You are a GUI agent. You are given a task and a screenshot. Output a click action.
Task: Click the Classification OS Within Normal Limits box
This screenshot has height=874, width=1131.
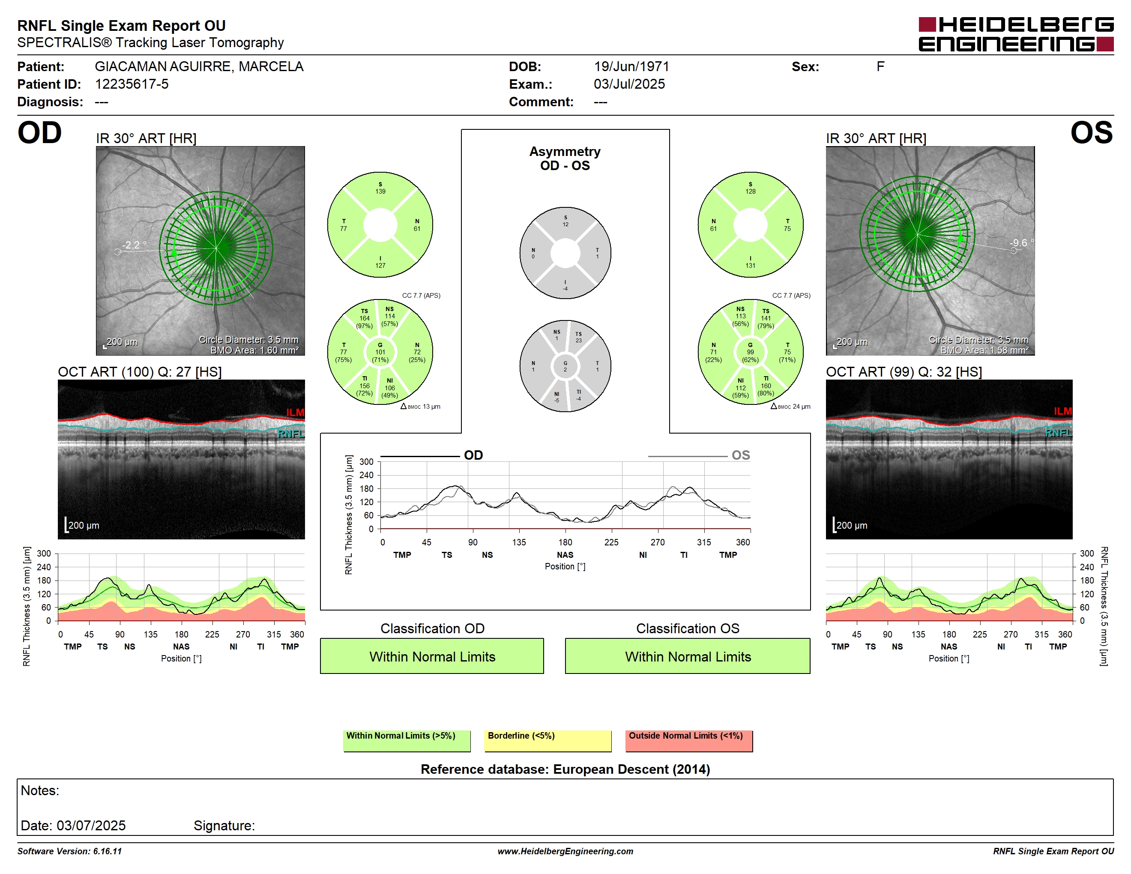click(x=688, y=656)
